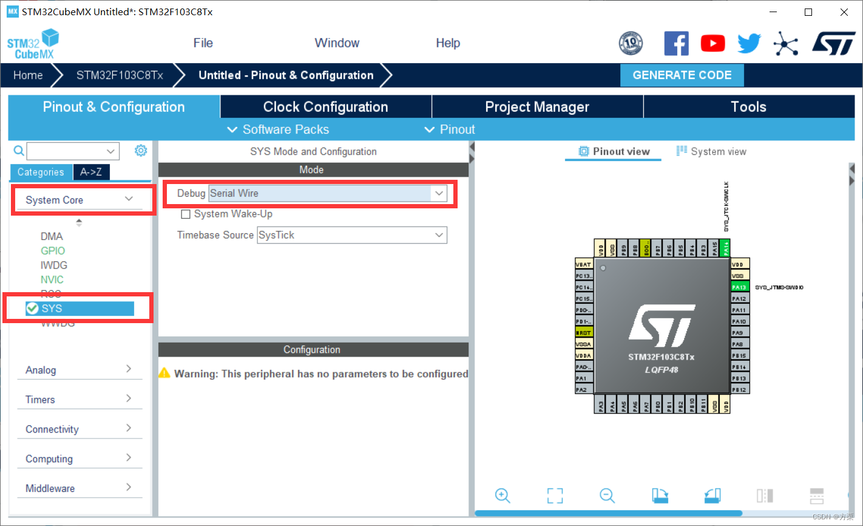Switch to System view
The image size is (863, 526).
711,151
